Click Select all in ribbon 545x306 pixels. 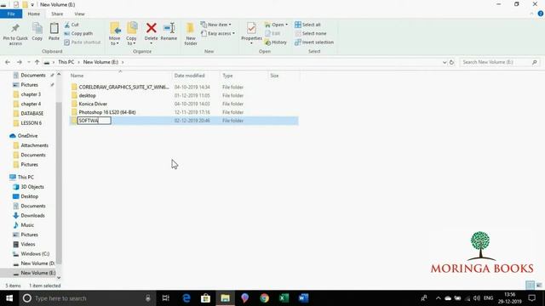point(307,25)
